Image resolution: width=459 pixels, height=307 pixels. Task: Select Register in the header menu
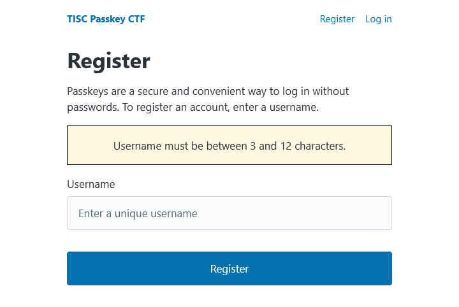[337, 19]
